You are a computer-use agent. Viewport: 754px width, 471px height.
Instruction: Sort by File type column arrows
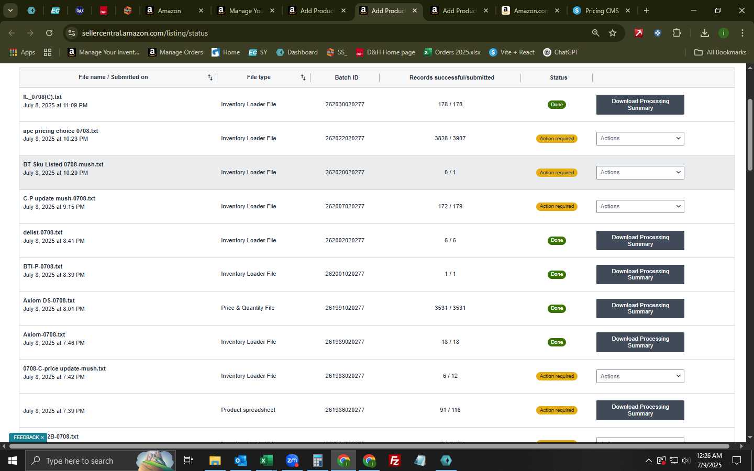click(303, 77)
